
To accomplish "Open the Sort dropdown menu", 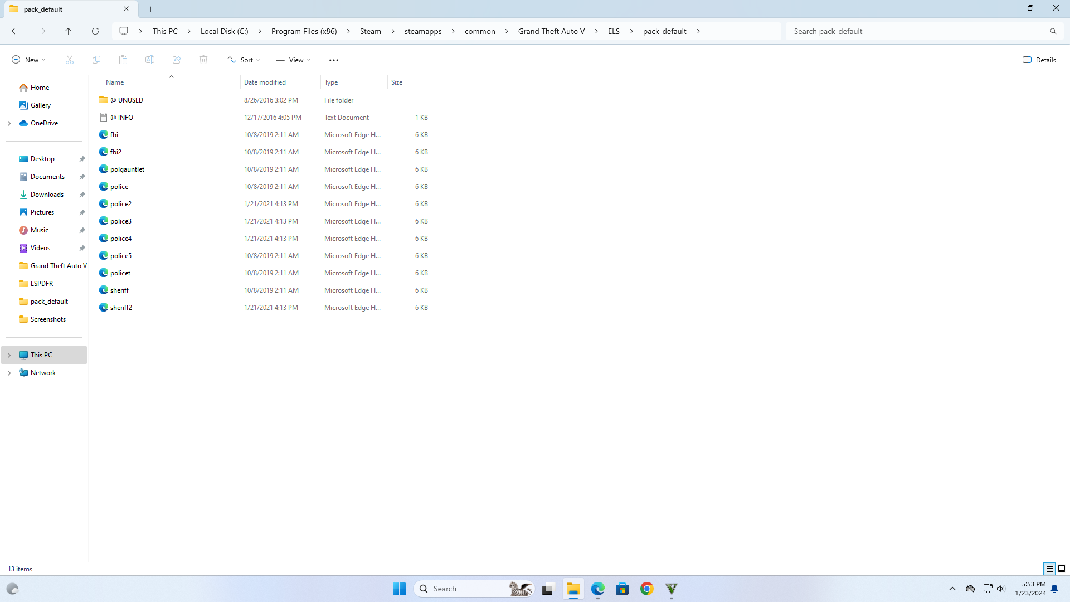I will (x=244, y=60).
